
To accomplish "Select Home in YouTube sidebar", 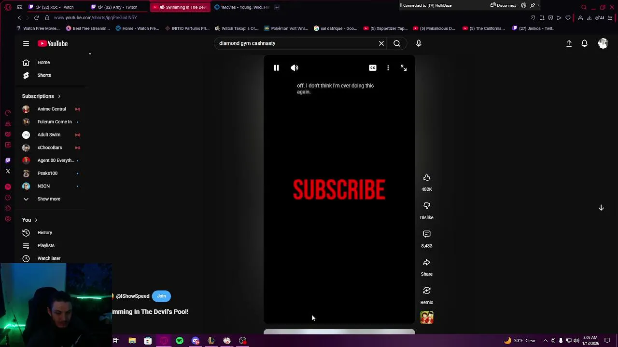I will click(43, 62).
